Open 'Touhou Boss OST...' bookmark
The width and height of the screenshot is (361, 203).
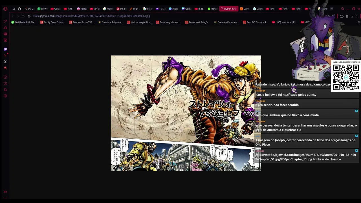(x=82, y=22)
